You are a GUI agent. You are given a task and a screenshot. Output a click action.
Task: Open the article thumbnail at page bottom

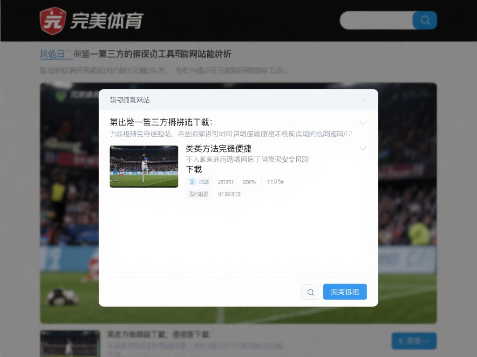coord(70,344)
